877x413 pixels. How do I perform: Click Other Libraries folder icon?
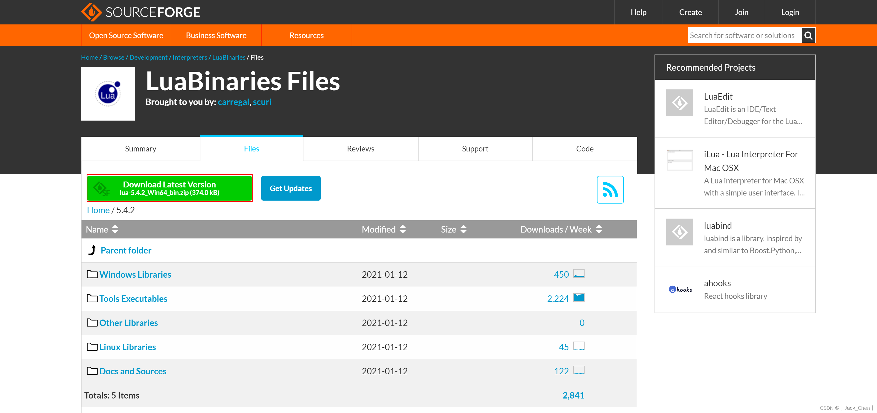point(92,322)
